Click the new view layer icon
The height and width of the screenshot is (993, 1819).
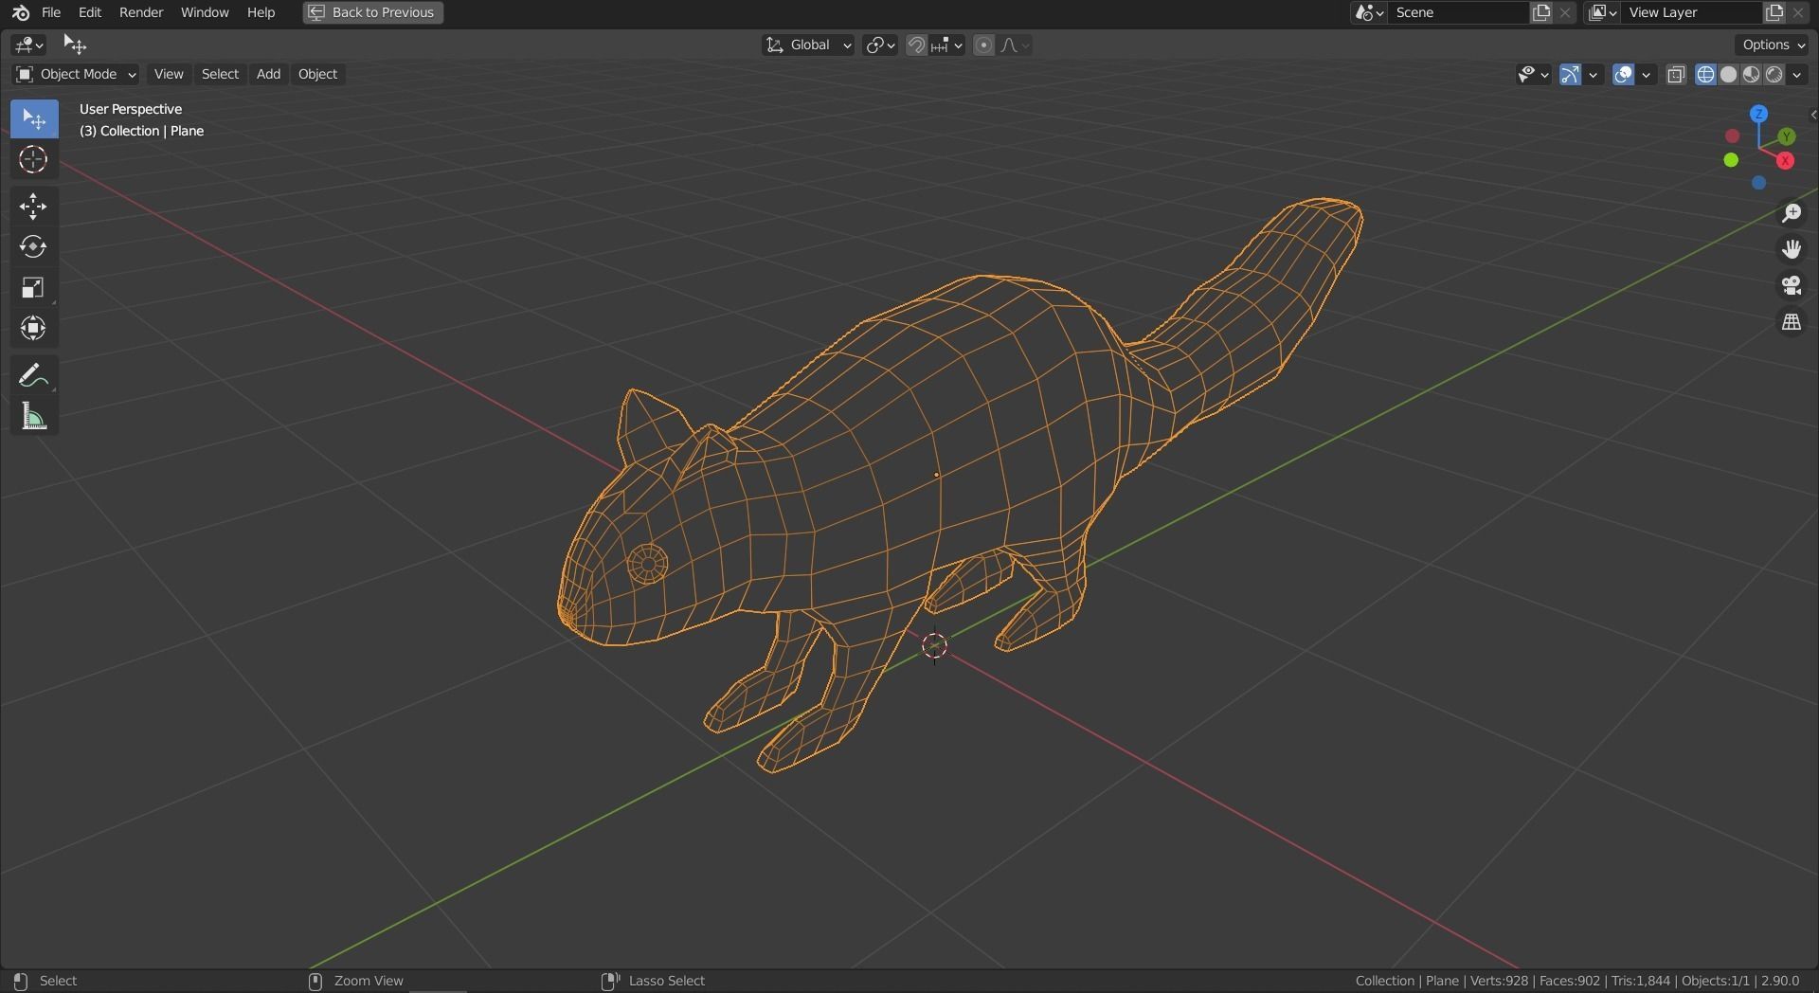coord(1774,12)
